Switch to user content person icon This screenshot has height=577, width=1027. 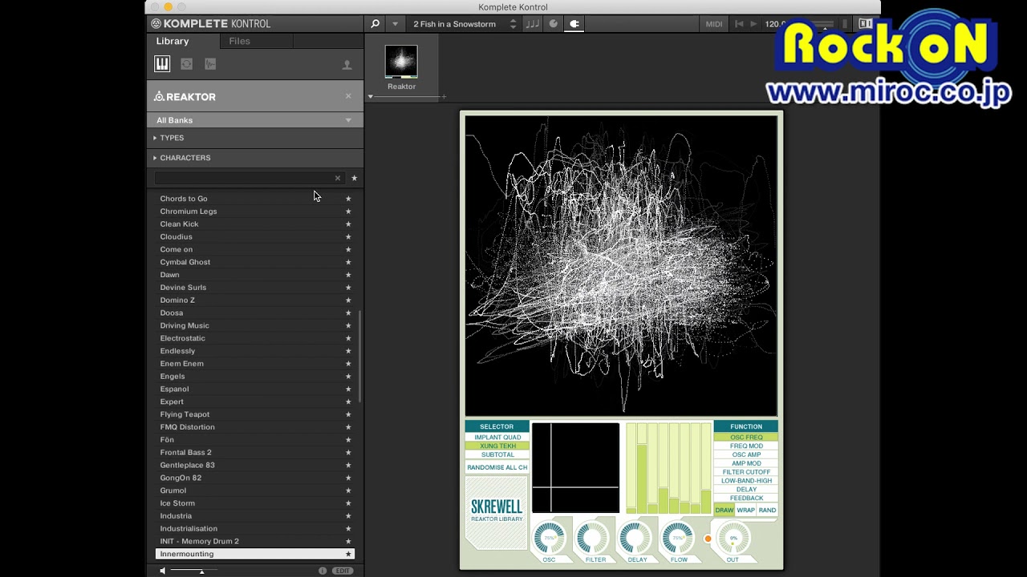point(347,65)
